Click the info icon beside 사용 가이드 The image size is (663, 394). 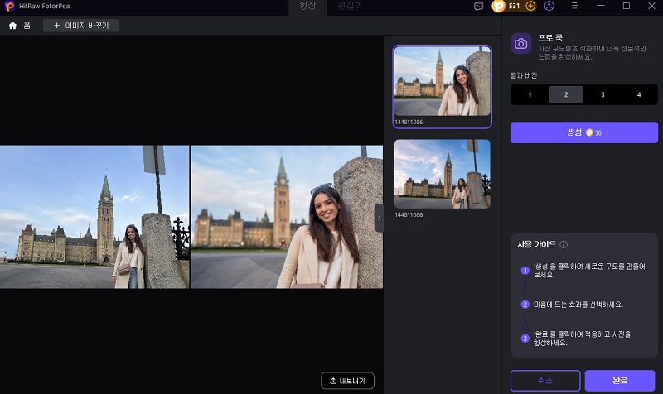tap(564, 244)
